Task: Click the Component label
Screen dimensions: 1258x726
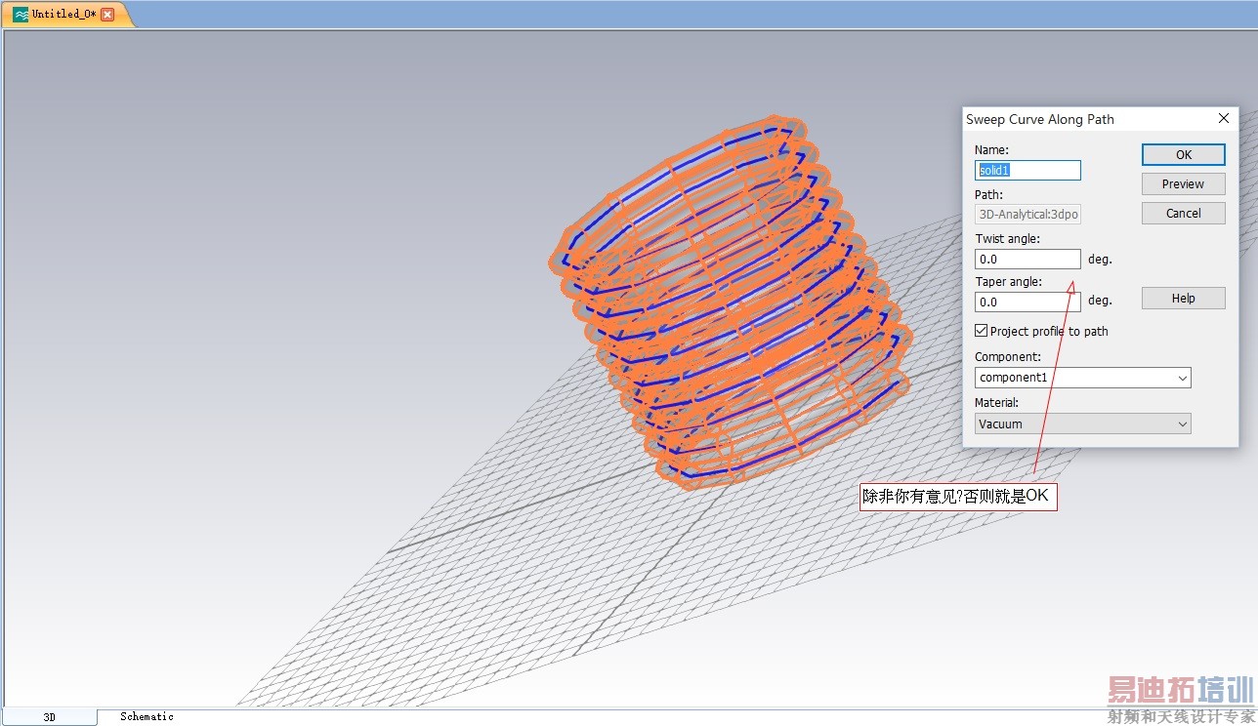Action: coord(1008,357)
